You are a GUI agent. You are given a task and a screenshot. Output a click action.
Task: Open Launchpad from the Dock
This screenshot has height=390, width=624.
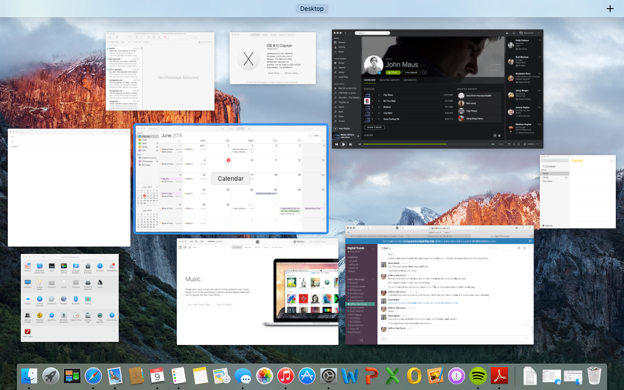click(50, 376)
